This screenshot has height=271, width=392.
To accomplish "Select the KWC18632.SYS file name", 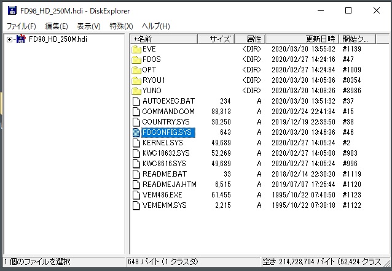I will point(166,153).
